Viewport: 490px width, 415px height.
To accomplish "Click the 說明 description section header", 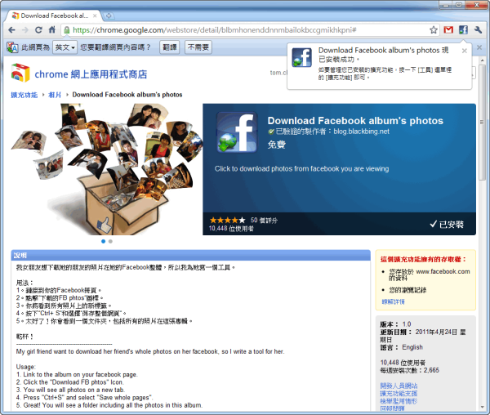I will pyautogui.click(x=190, y=256).
